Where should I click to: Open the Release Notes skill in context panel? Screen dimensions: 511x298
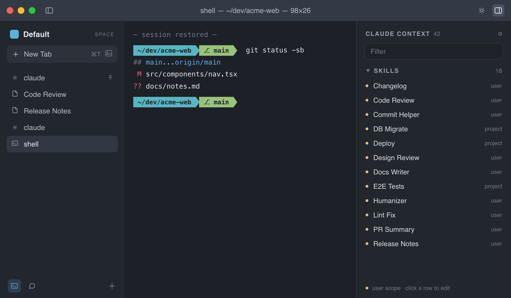pyautogui.click(x=434, y=244)
